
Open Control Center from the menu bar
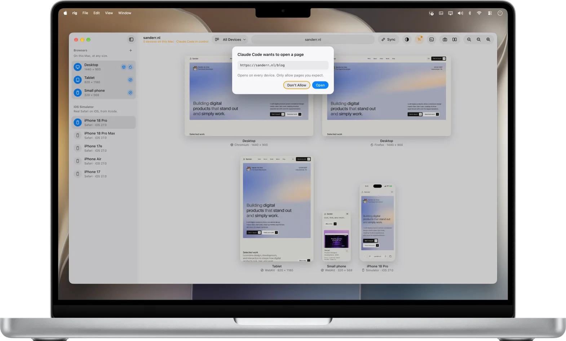click(490, 13)
